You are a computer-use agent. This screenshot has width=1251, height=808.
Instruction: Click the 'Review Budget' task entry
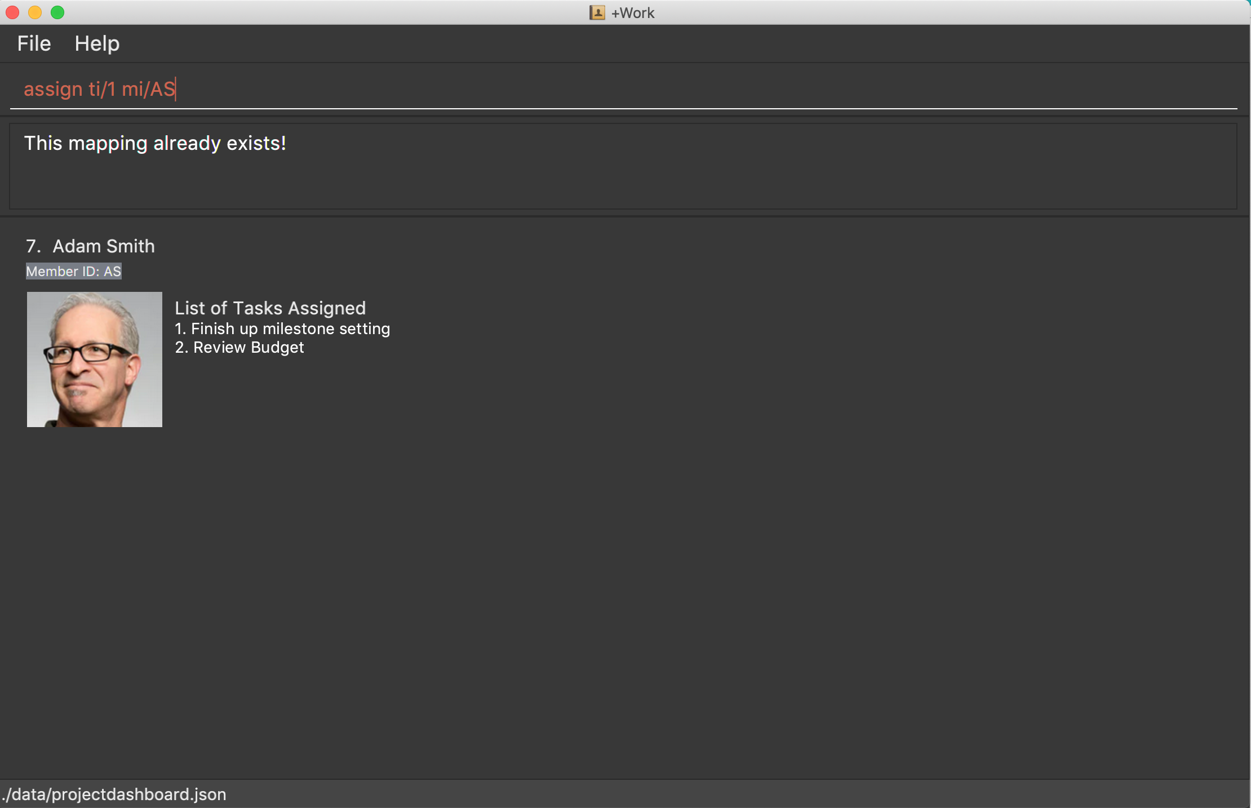(x=239, y=347)
